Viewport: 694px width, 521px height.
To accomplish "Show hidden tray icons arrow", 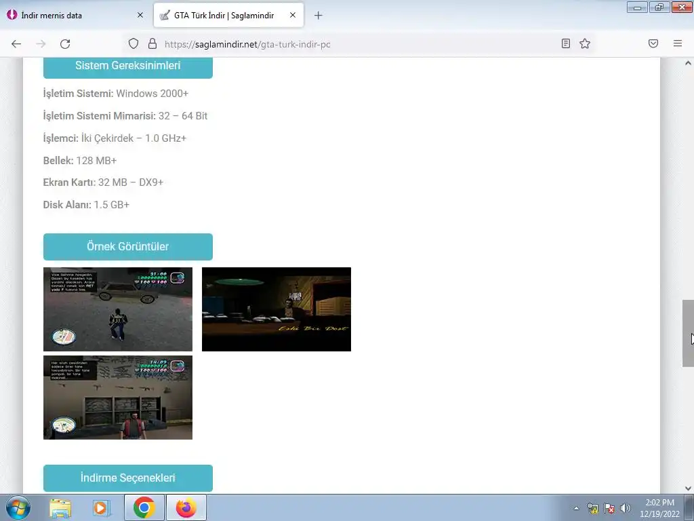I will pos(576,508).
